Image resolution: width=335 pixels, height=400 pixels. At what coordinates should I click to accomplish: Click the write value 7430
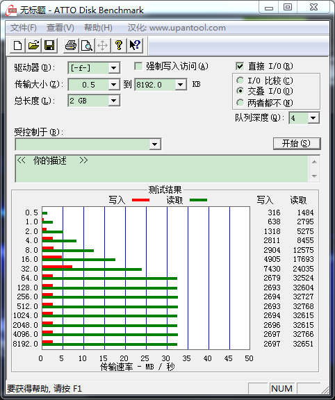pos(272,269)
